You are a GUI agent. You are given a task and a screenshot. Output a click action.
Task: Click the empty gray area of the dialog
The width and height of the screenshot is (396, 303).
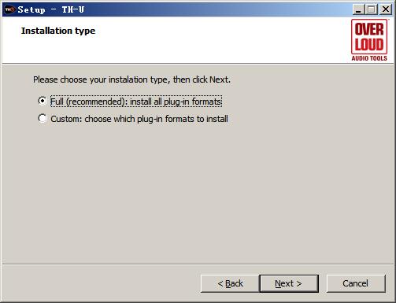(197, 194)
